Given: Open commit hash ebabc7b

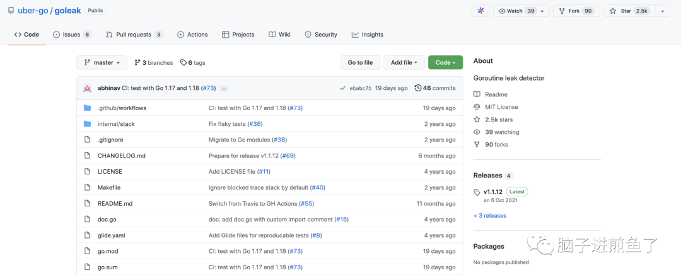Looking at the screenshot, I should [361, 88].
